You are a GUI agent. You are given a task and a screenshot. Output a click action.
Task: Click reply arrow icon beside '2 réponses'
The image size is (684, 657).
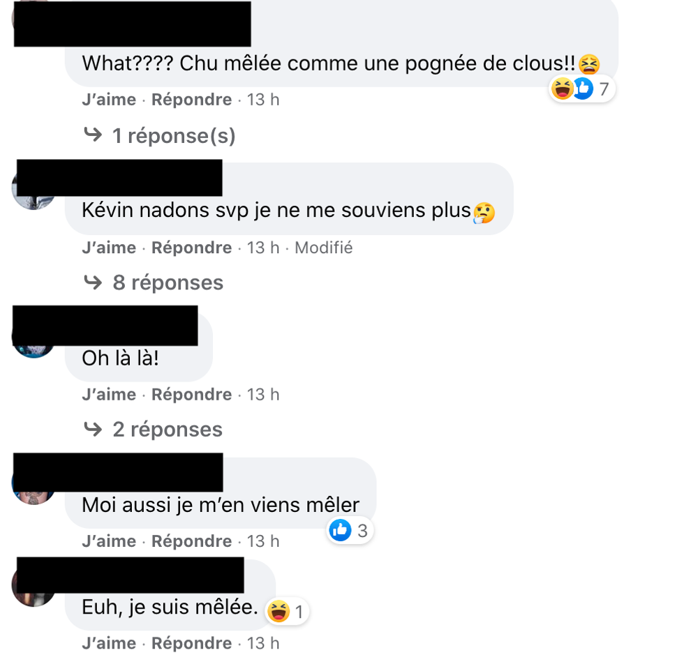coord(93,429)
